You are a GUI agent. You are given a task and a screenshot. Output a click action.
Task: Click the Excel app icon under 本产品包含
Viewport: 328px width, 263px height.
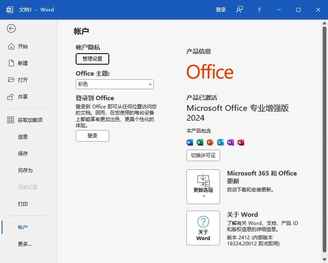[200, 142]
